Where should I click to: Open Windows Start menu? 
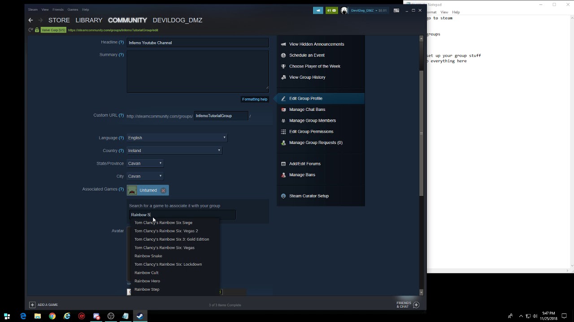click(x=7, y=316)
